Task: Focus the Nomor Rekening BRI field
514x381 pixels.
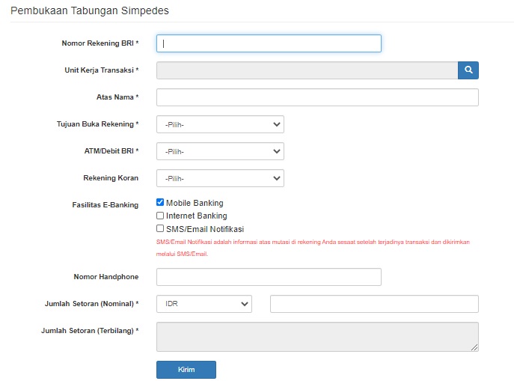Action: 269,43
